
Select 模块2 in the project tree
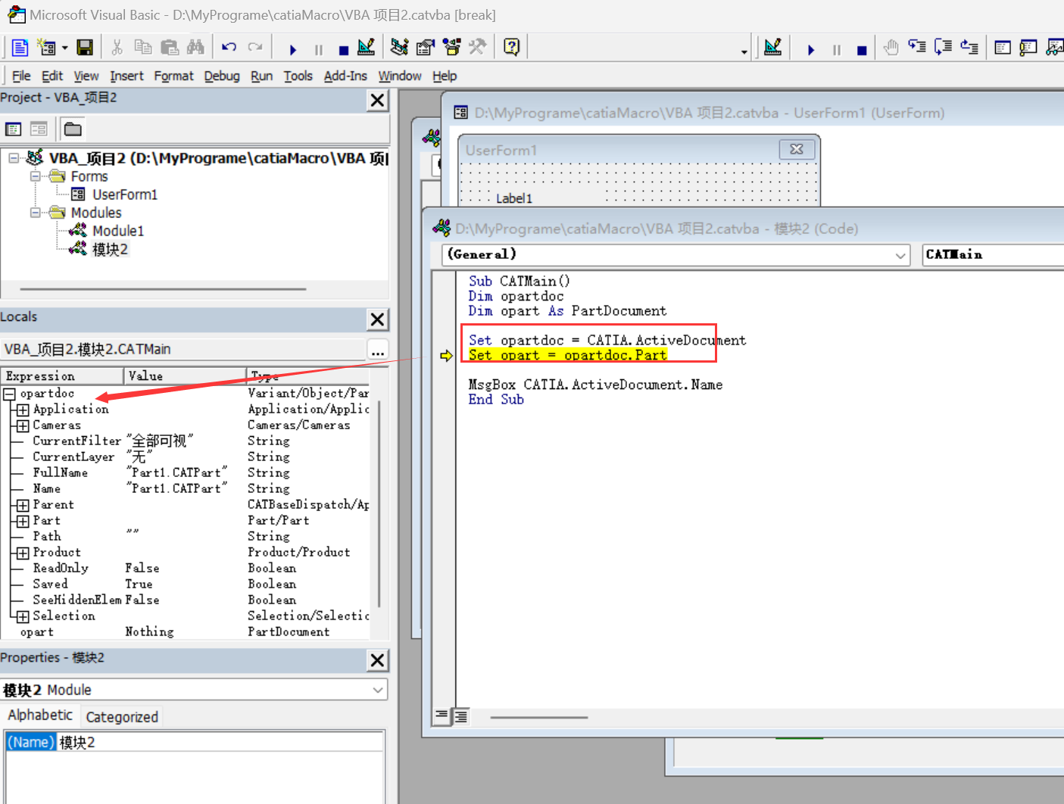[x=110, y=249]
